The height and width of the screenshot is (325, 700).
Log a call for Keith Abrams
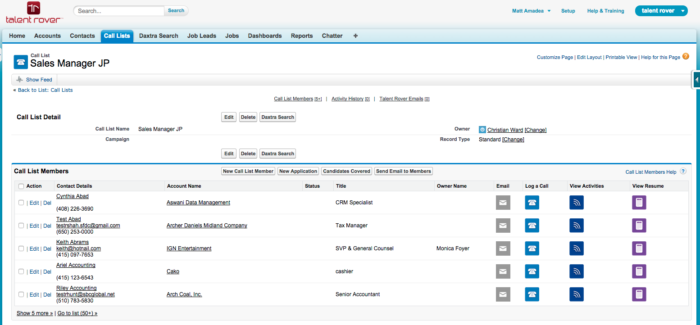pos(532,248)
